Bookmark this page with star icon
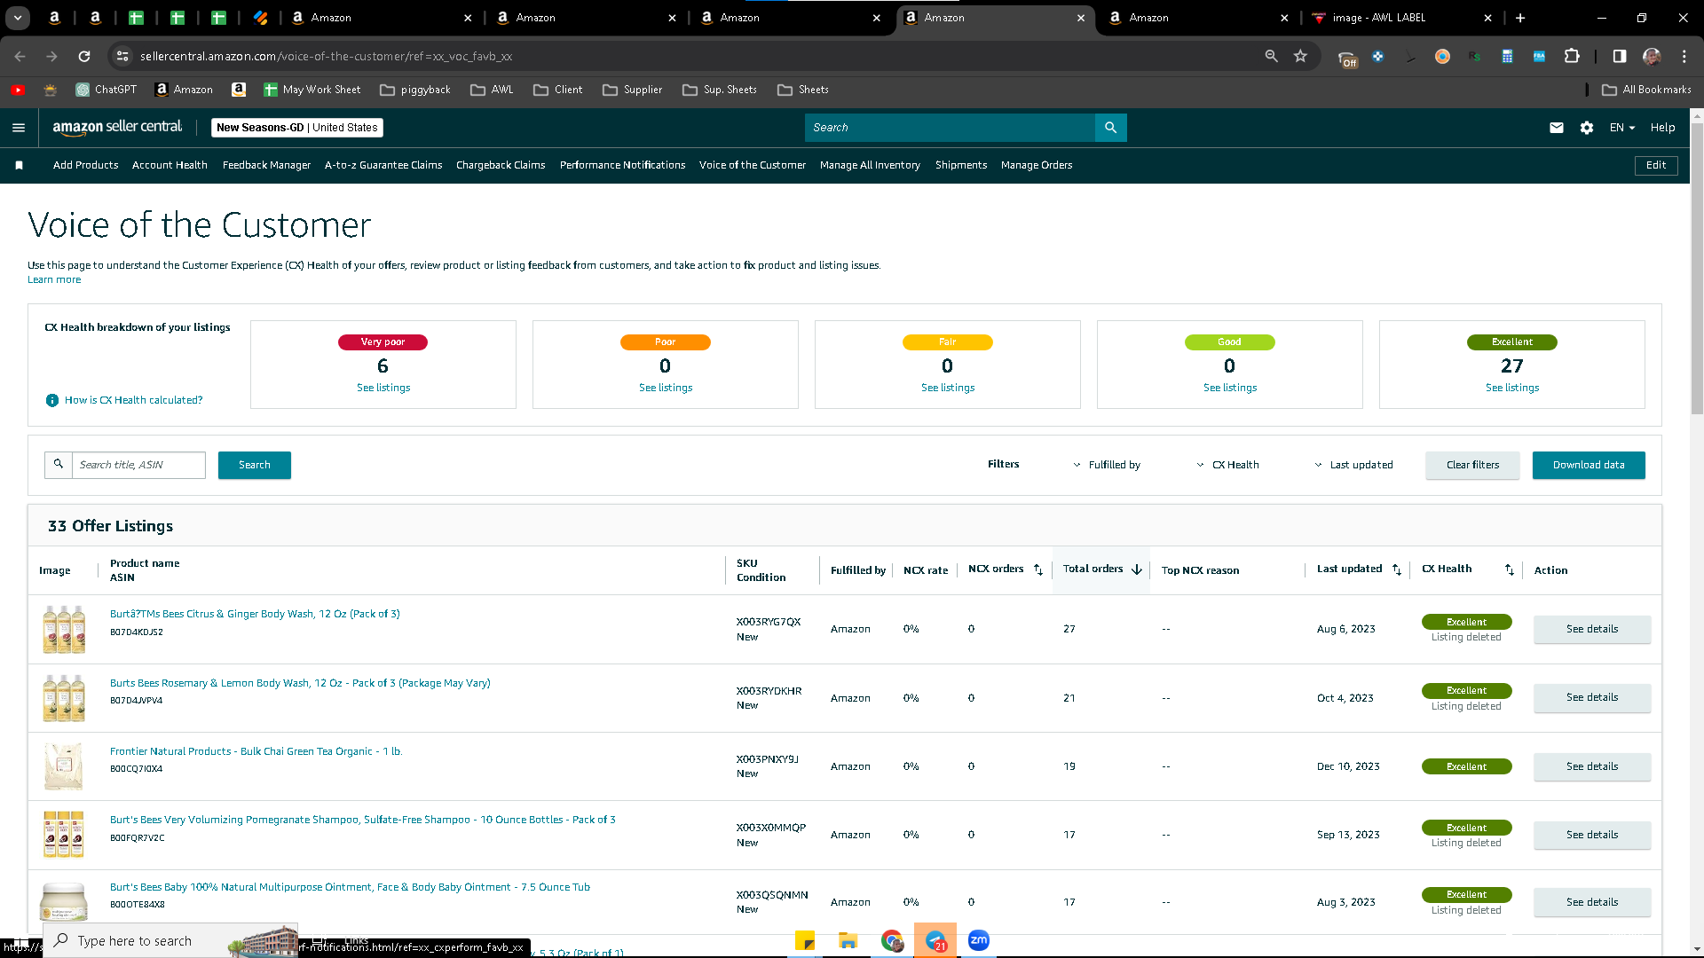Screen dimensions: 1704x958 pos(1300,56)
